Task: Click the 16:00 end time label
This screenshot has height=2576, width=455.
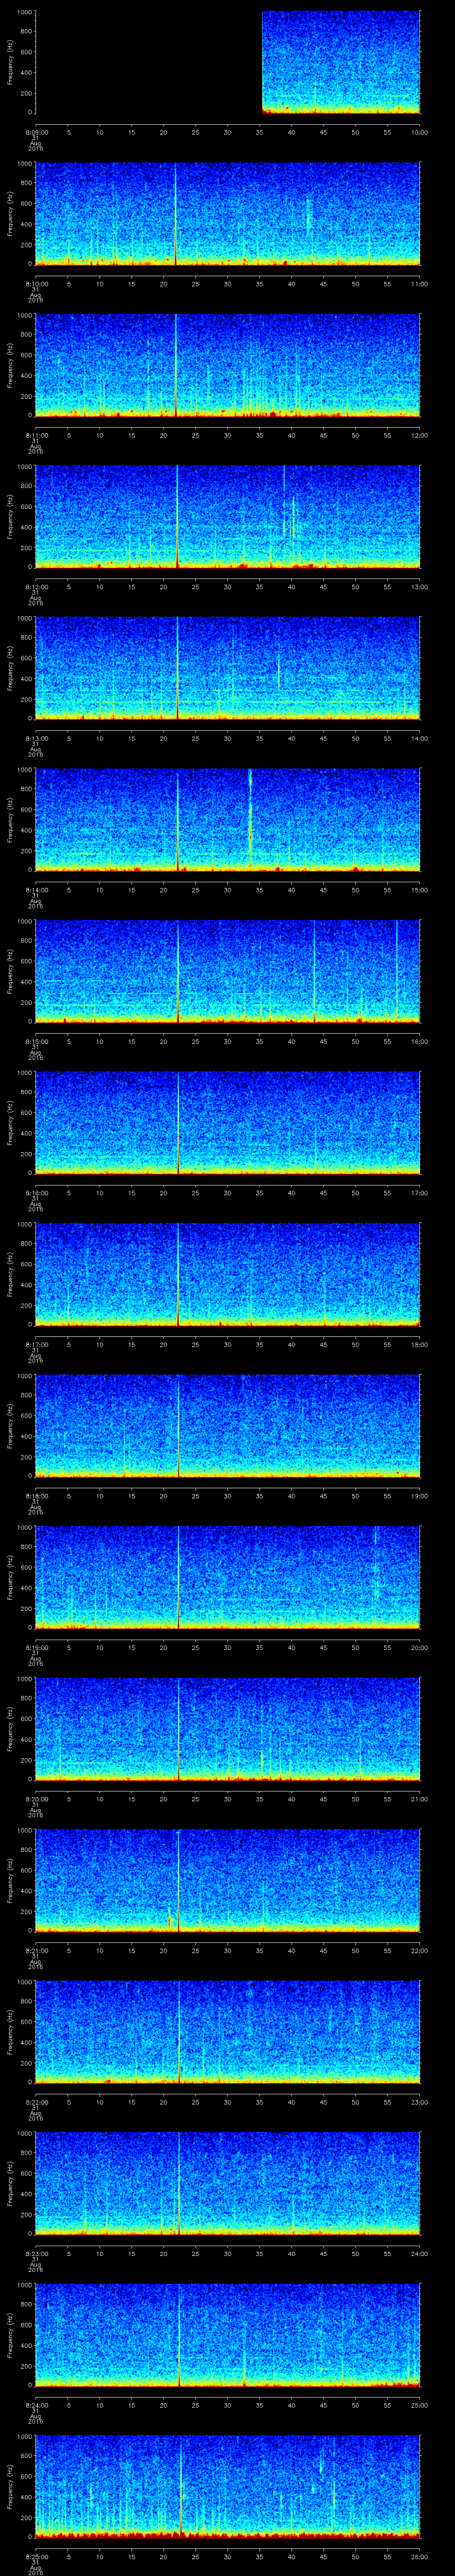Action: 419,1041
